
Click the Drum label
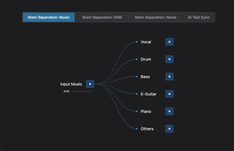(146, 59)
